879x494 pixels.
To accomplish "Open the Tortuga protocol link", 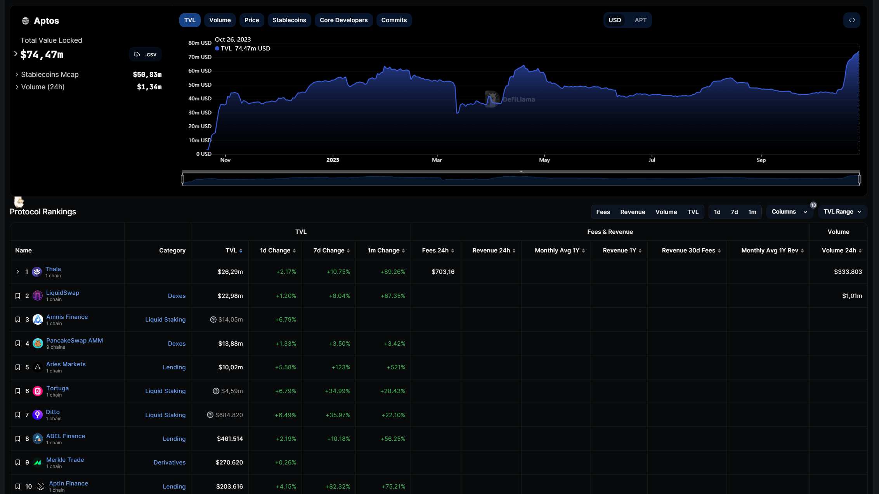I will 57,388.
